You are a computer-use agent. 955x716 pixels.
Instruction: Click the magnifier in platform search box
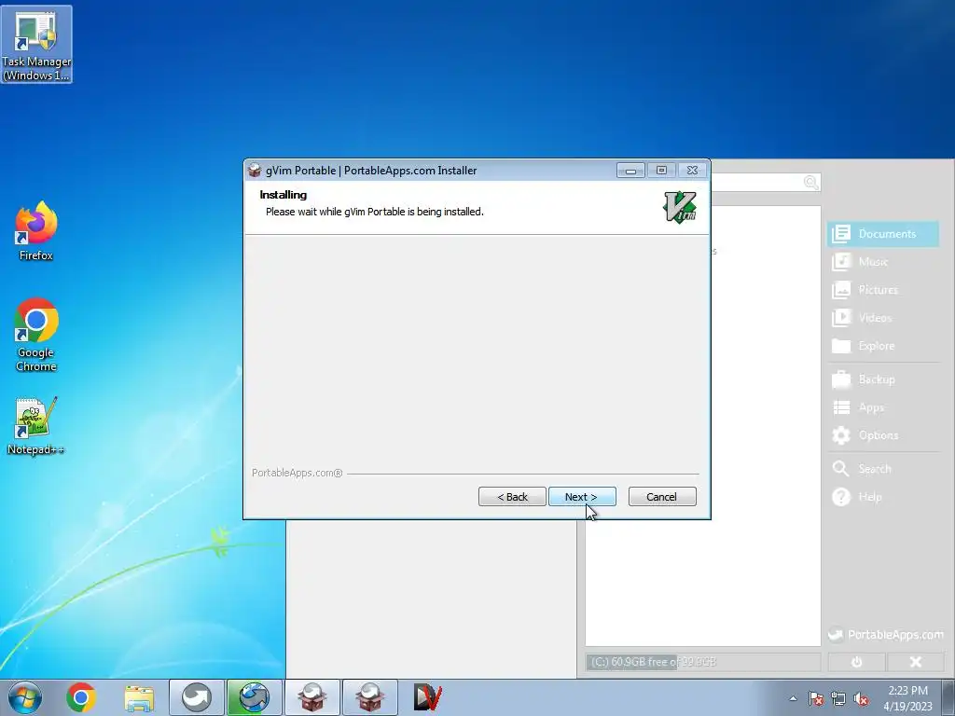click(x=810, y=182)
